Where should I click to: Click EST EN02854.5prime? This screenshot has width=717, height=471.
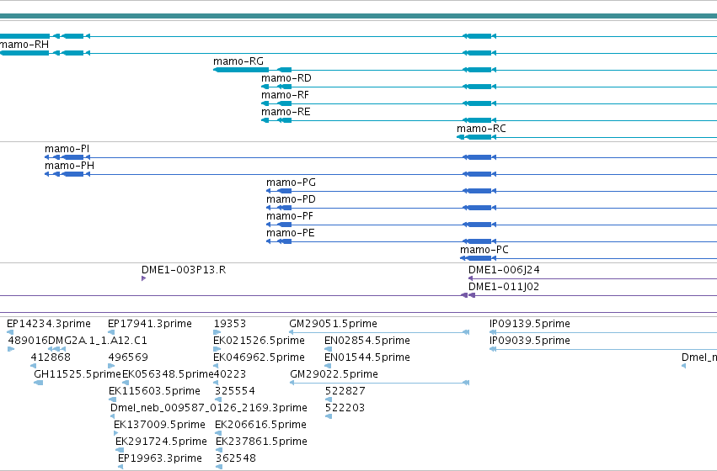(367, 341)
